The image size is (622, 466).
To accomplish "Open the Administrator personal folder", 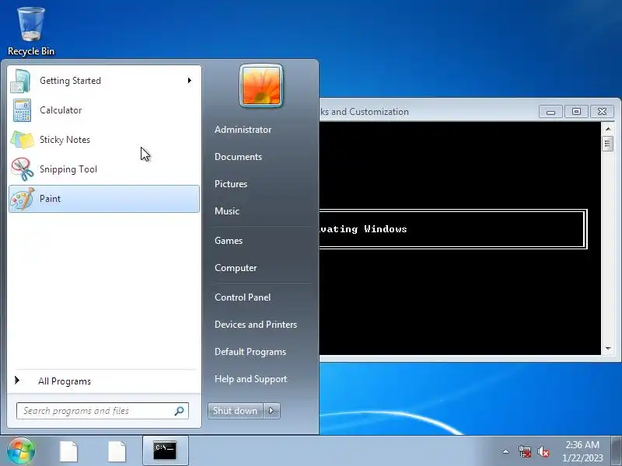I will (243, 130).
